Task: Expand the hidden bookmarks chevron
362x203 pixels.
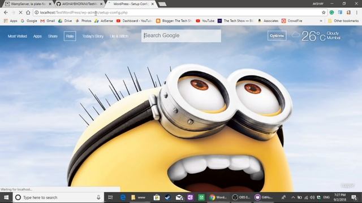Action: click(321, 21)
